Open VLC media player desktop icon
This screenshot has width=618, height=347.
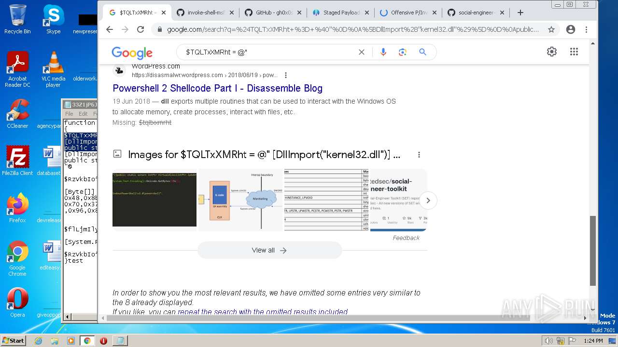click(53, 70)
